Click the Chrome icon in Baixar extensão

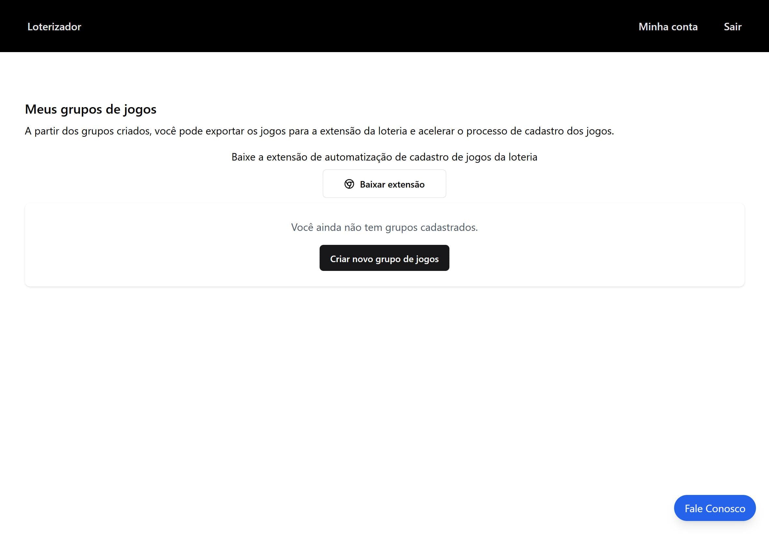pyautogui.click(x=349, y=184)
